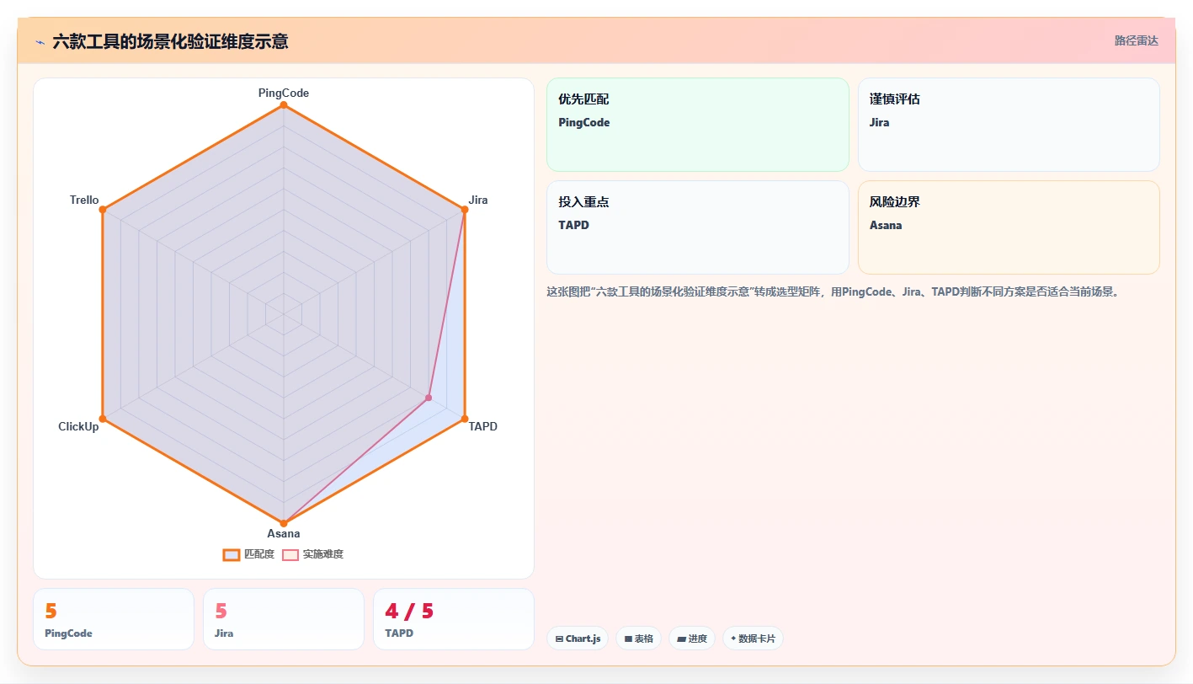Click the TAPD axis label on radar
Image resolution: width=1193 pixels, height=684 pixels.
[483, 426]
